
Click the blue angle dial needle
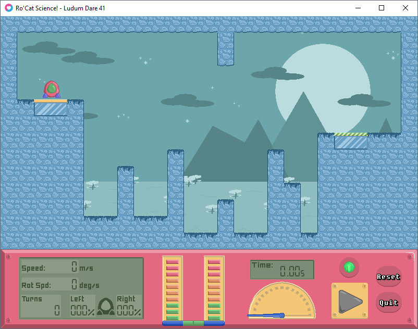pos(266,315)
